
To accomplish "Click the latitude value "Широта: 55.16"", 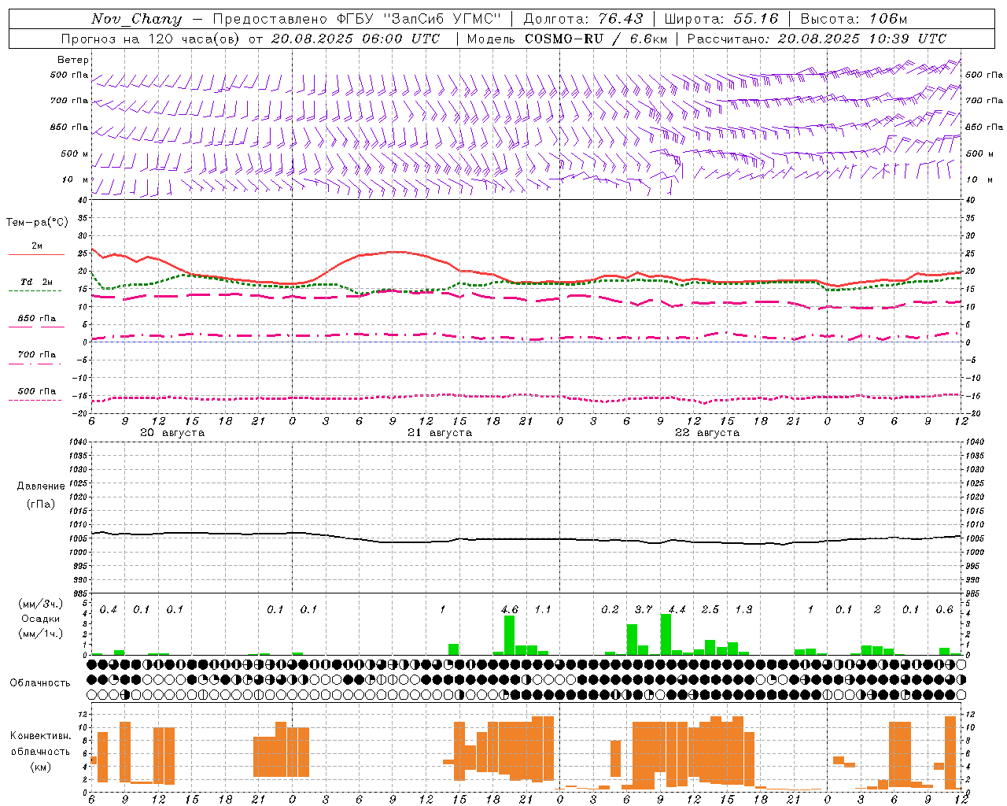I will 721,19.
